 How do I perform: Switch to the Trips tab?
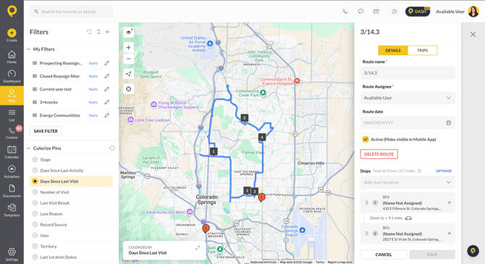pyautogui.click(x=422, y=51)
